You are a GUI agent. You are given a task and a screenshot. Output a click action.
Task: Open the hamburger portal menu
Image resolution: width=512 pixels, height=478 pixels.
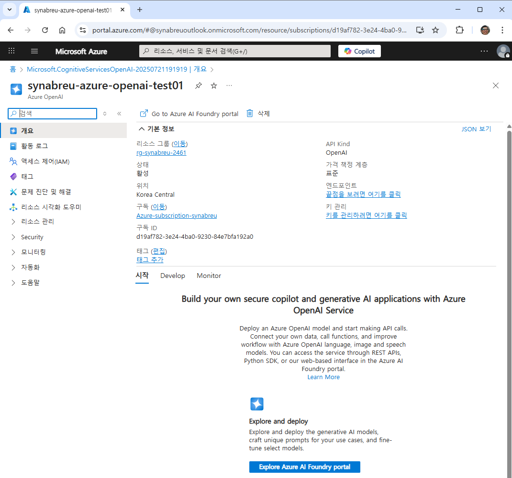[34, 51]
